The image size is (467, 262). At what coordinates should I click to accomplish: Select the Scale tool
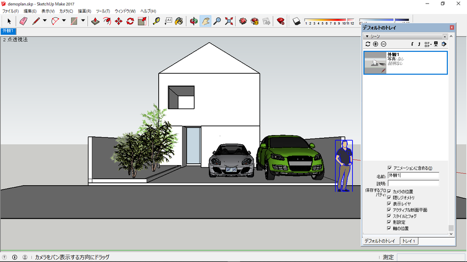pyautogui.click(x=142, y=21)
